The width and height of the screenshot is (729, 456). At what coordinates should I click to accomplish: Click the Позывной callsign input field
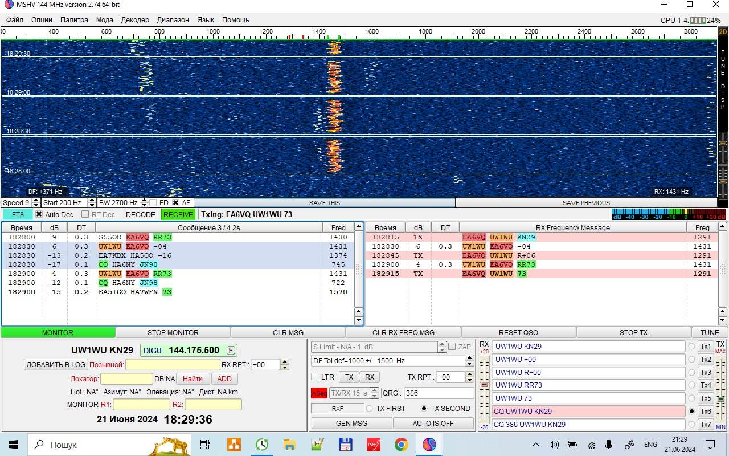(173, 365)
